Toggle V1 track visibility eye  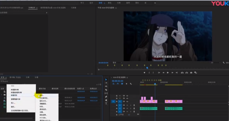pos(127,102)
